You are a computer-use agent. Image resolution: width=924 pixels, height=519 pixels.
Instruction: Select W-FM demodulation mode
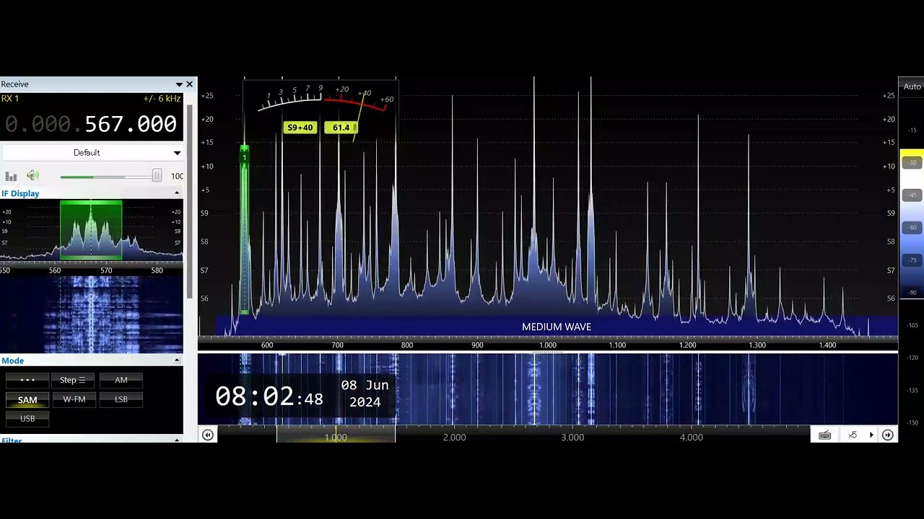[74, 399]
